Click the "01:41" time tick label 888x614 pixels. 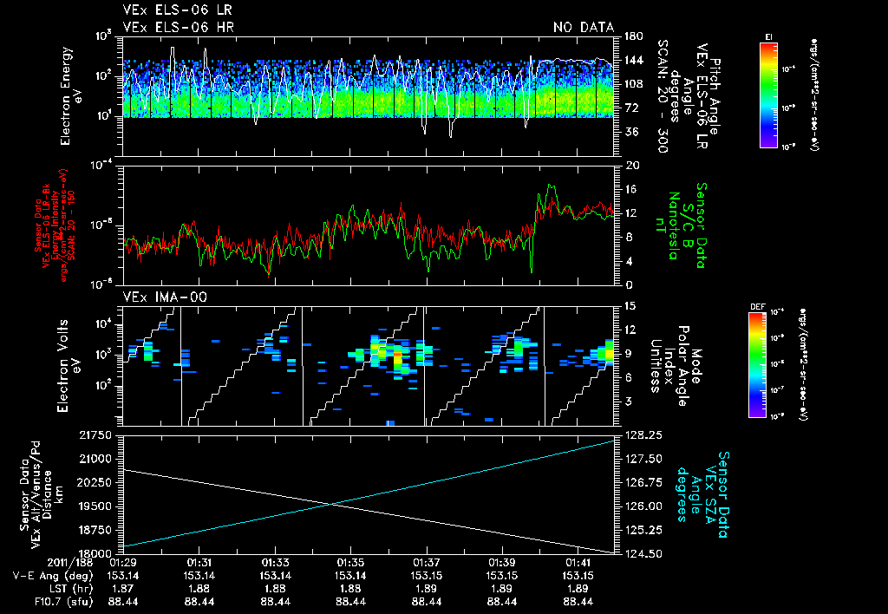[x=578, y=563]
